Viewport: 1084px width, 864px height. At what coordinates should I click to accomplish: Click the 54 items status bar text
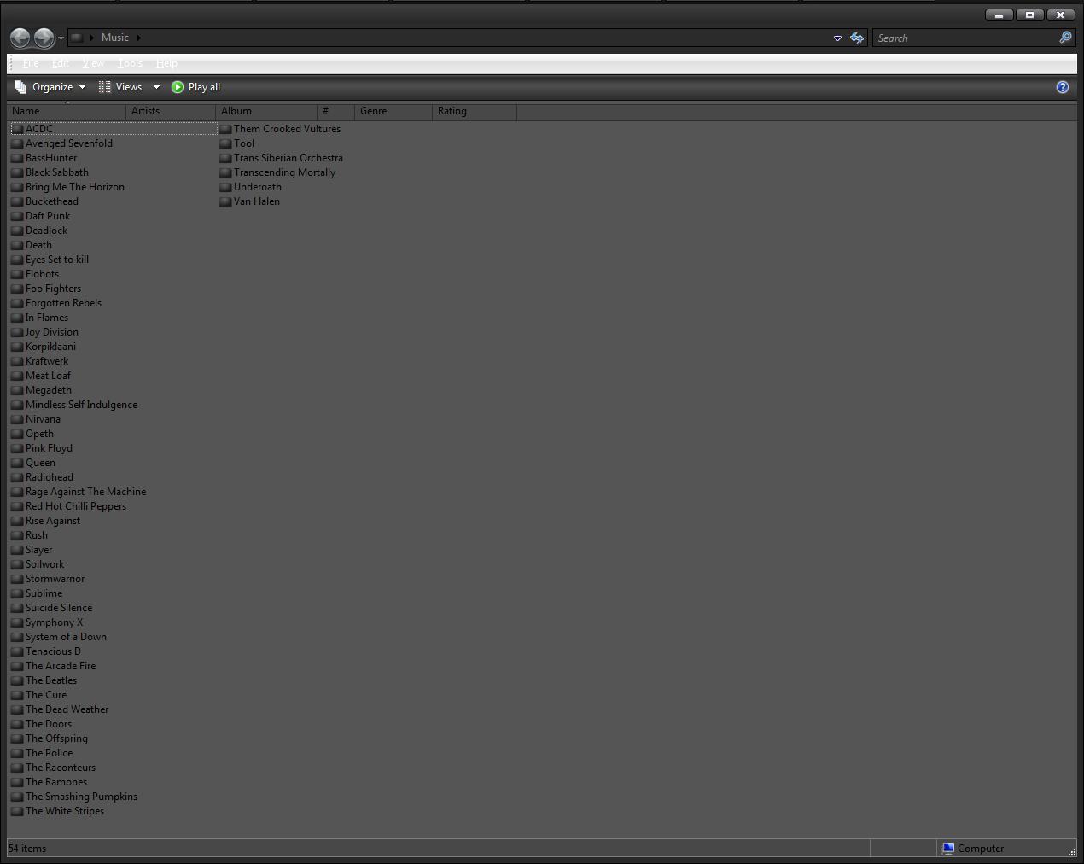click(x=27, y=849)
